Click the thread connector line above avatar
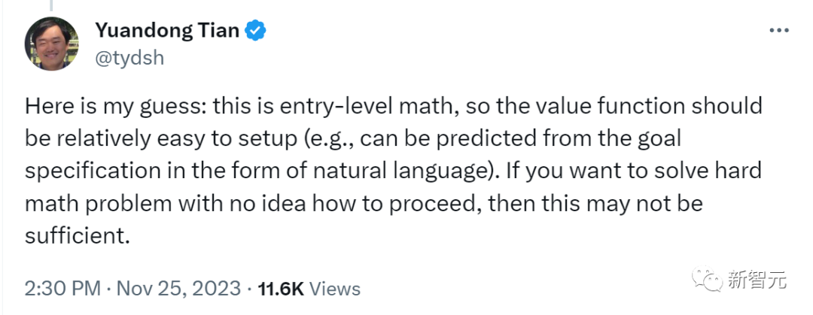This screenshot has height=315, width=813. pos(51,5)
